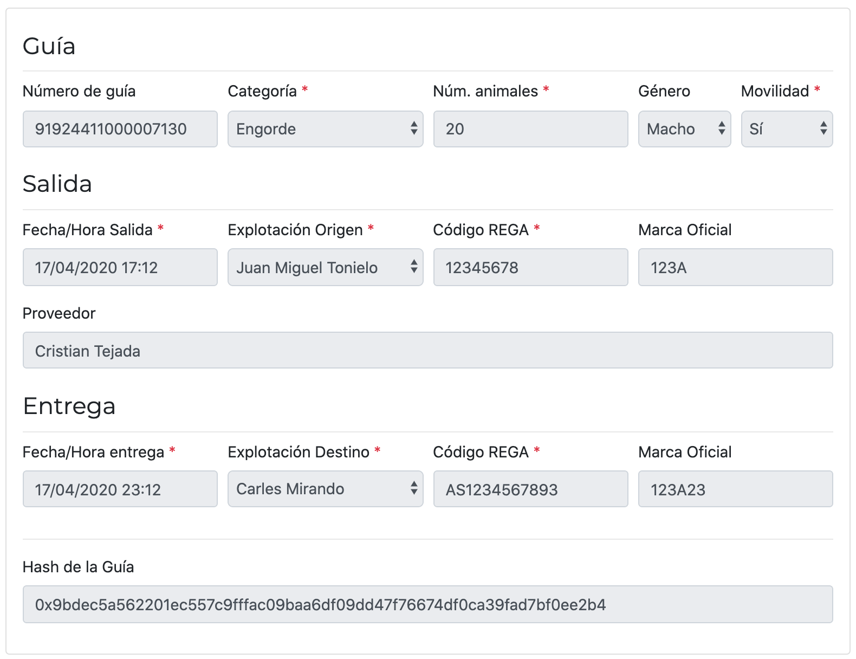Open Explotación Destino dropdown Carles Mirando

(325, 489)
